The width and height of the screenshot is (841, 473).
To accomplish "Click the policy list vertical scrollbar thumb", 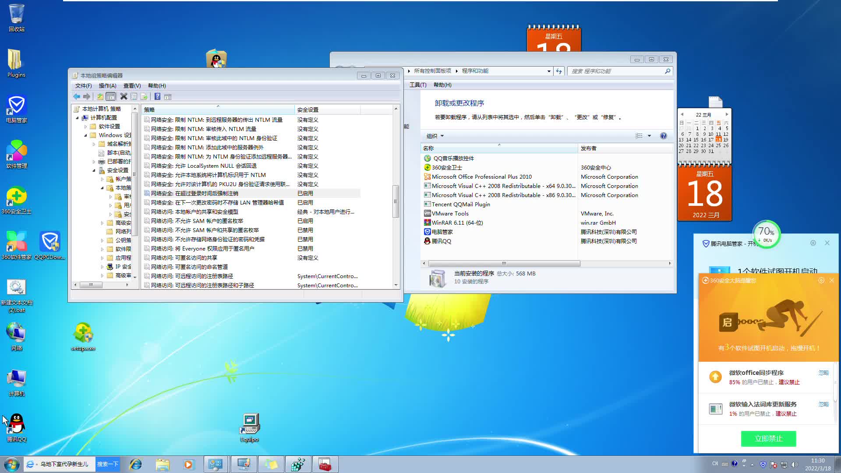I will coord(396,201).
